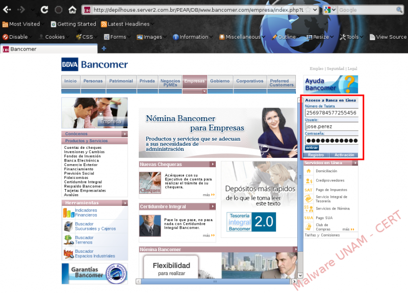This screenshot has width=408, height=293.
Task: Open the browser home page icon
Action: coord(72,10)
